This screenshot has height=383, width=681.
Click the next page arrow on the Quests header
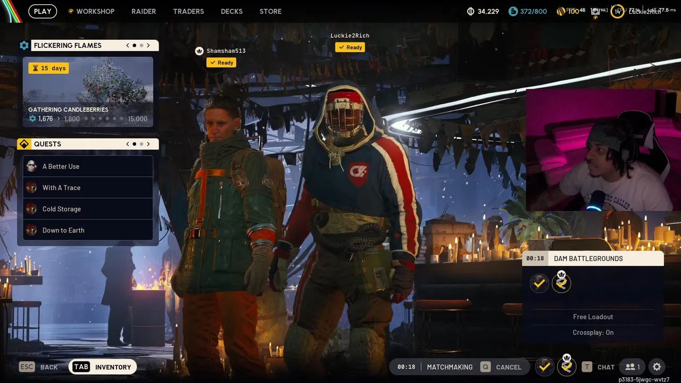pos(148,144)
